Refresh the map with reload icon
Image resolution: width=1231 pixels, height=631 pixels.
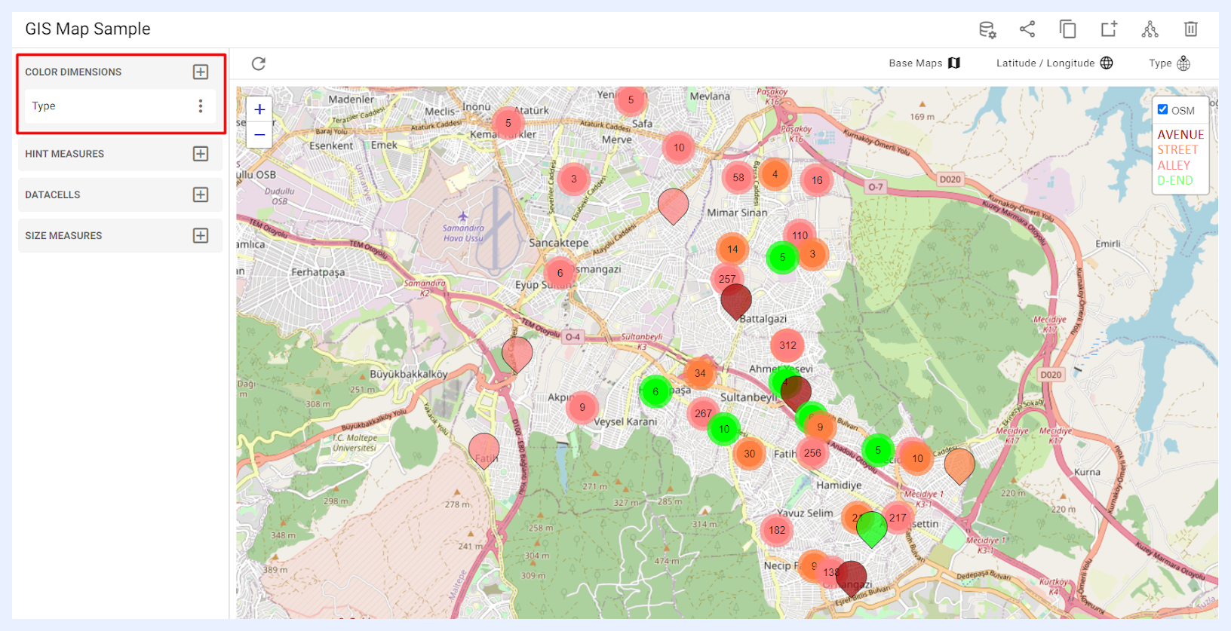pos(259,63)
